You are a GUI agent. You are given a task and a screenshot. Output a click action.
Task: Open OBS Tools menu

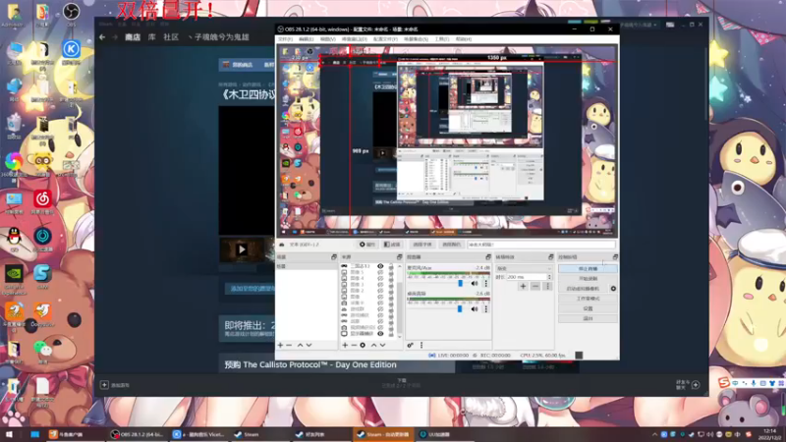click(x=441, y=39)
